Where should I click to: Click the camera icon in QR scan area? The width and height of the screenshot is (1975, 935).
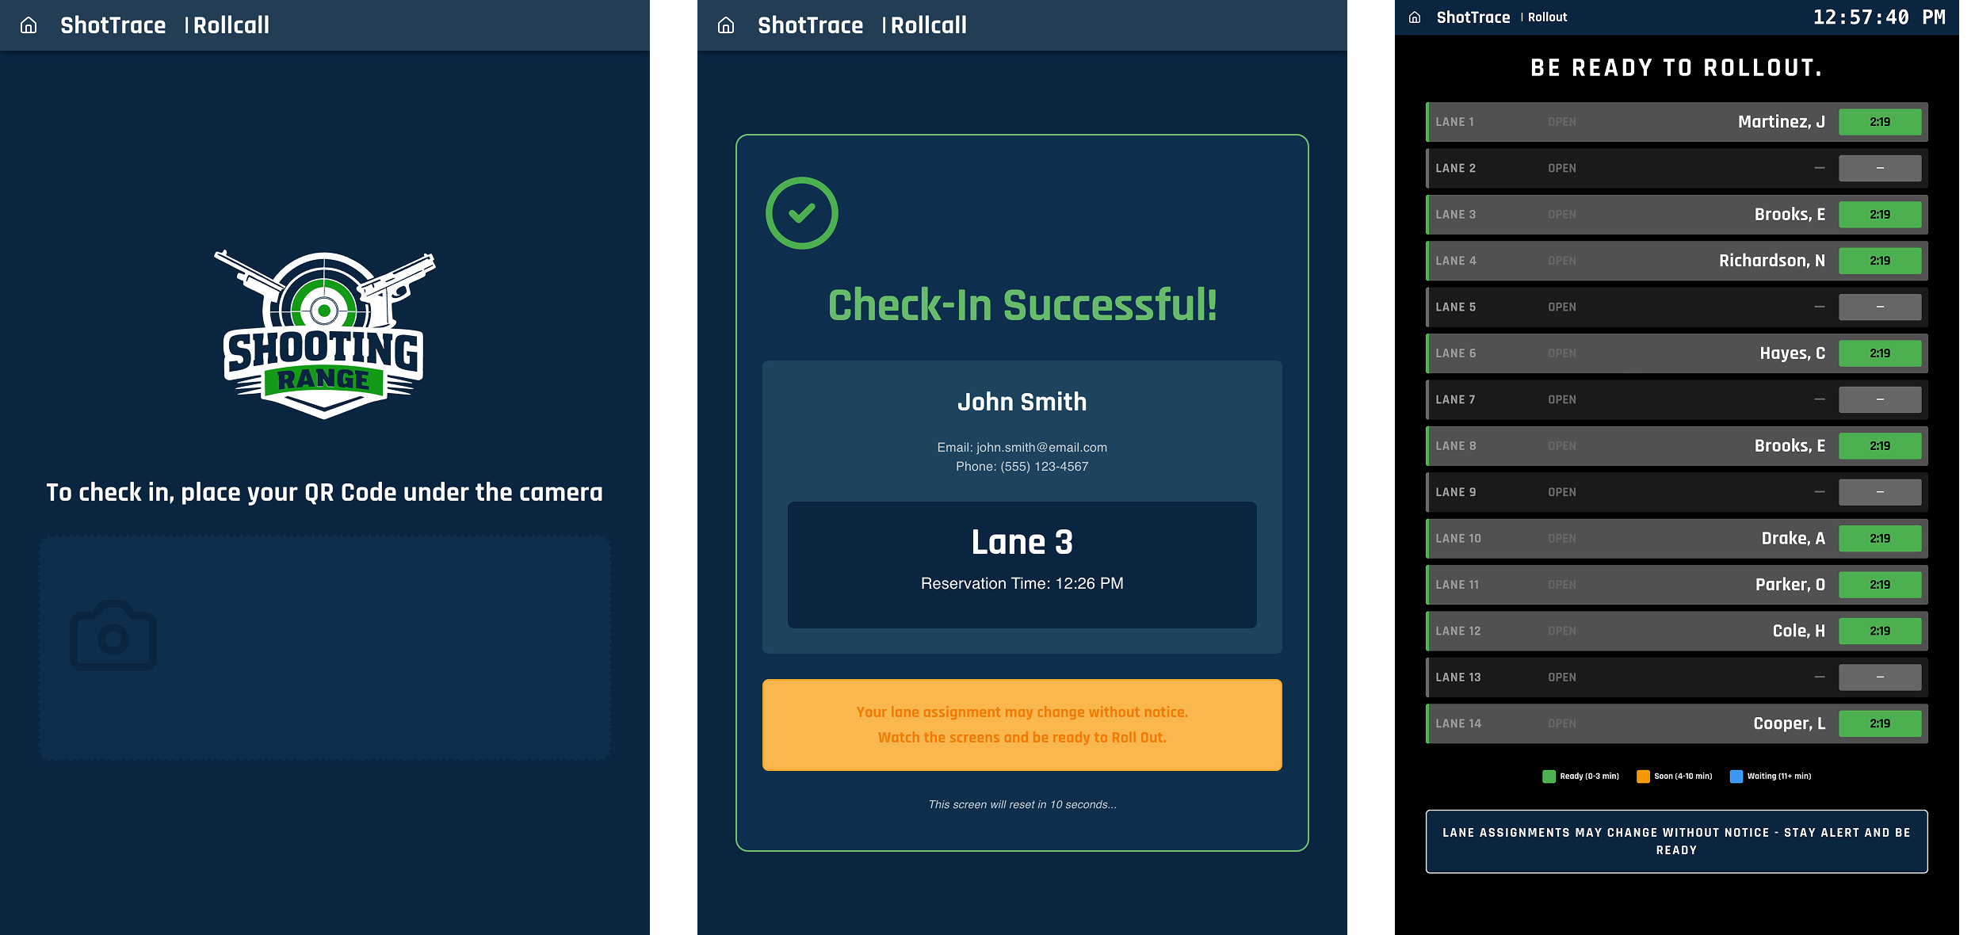point(113,635)
